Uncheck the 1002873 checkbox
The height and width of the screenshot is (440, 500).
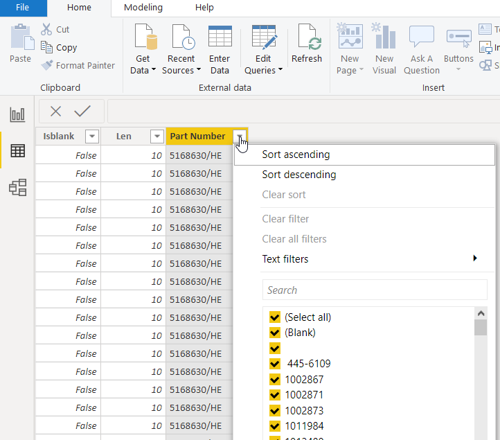pos(274,410)
